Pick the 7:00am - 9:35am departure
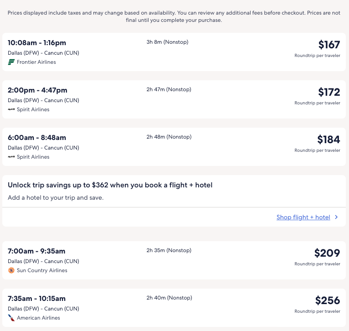The image size is (349, 331). point(36,251)
